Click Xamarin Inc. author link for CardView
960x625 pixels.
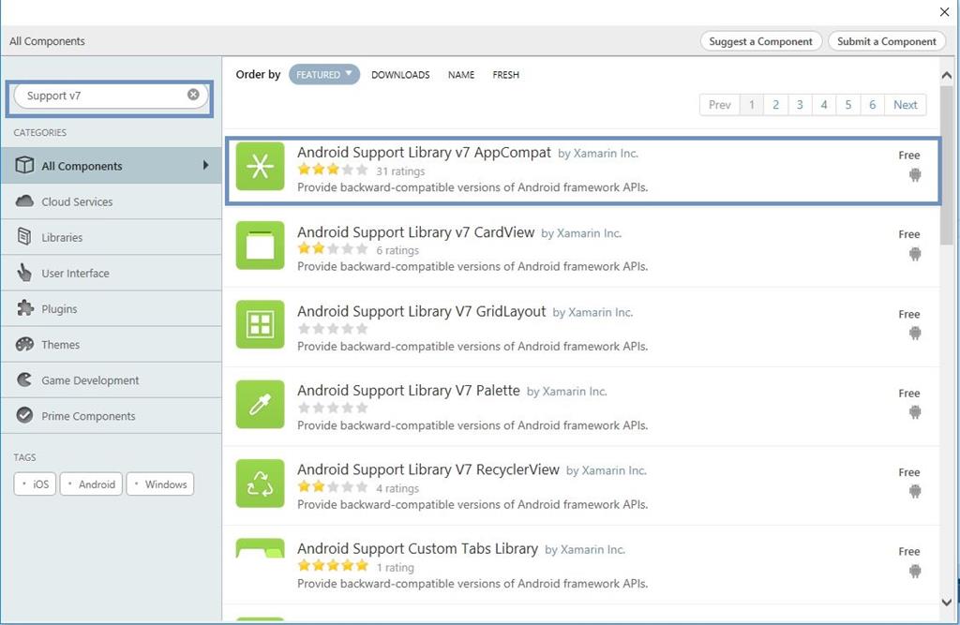coord(589,233)
